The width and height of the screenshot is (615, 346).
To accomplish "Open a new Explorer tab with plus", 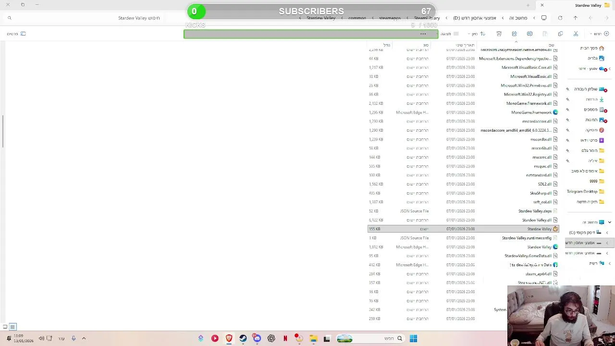I will tap(528, 5).
